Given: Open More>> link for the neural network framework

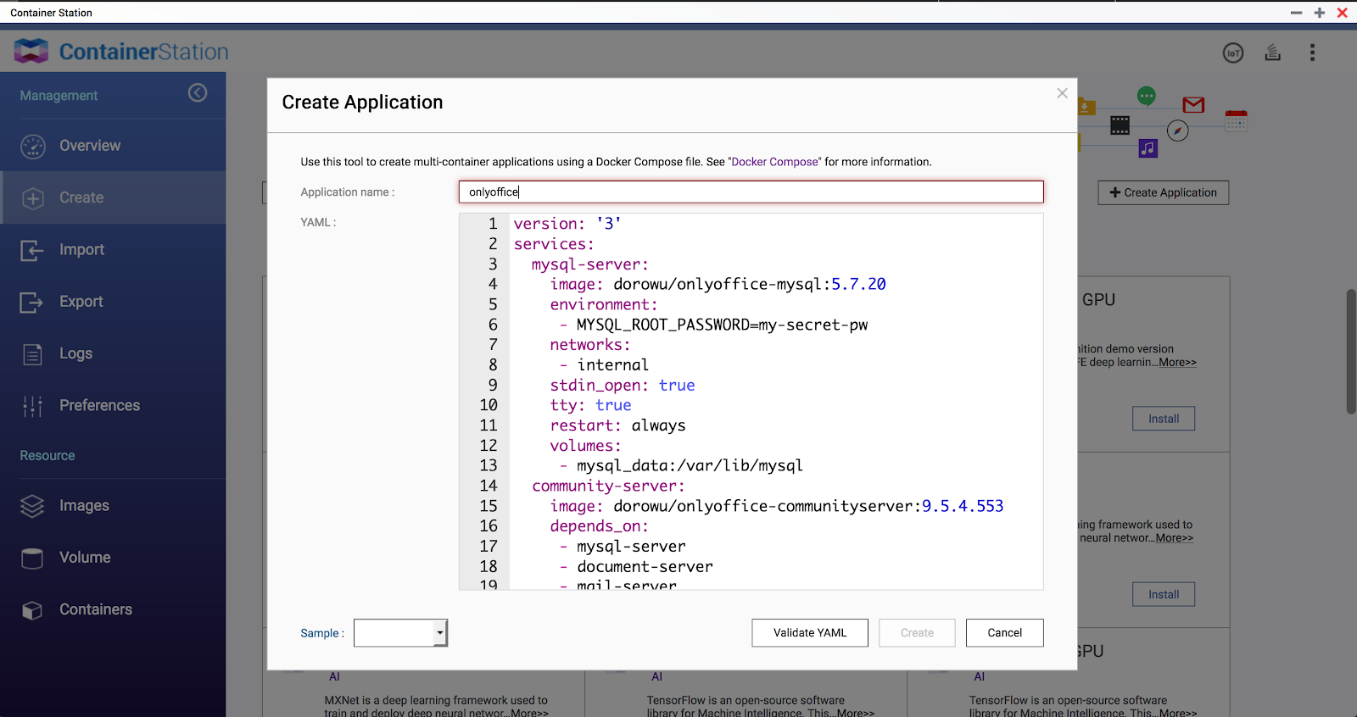Looking at the screenshot, I should point(1174,538).
